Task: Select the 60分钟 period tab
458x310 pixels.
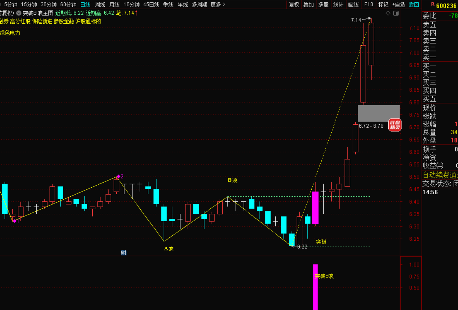Action: tap(68, 4)
